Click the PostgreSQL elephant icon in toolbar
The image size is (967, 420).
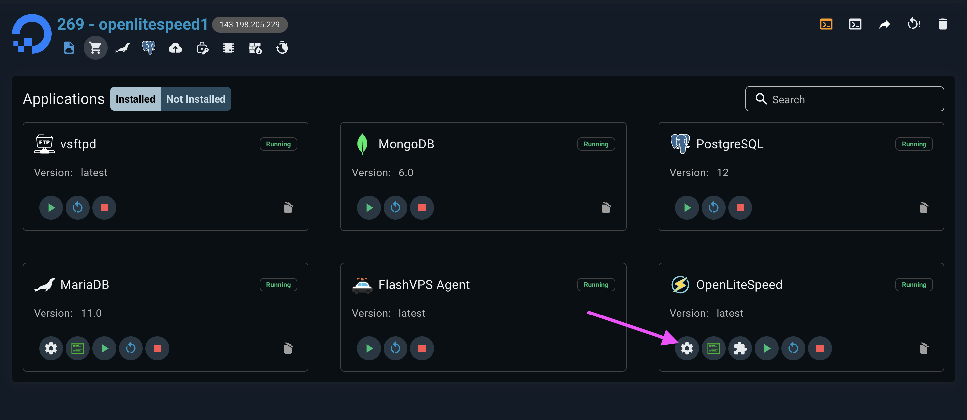coord(149,48)
